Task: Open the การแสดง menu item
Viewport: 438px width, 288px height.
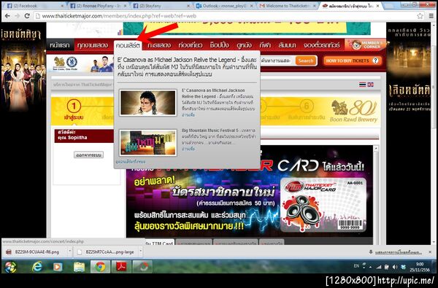Action: 159,45
